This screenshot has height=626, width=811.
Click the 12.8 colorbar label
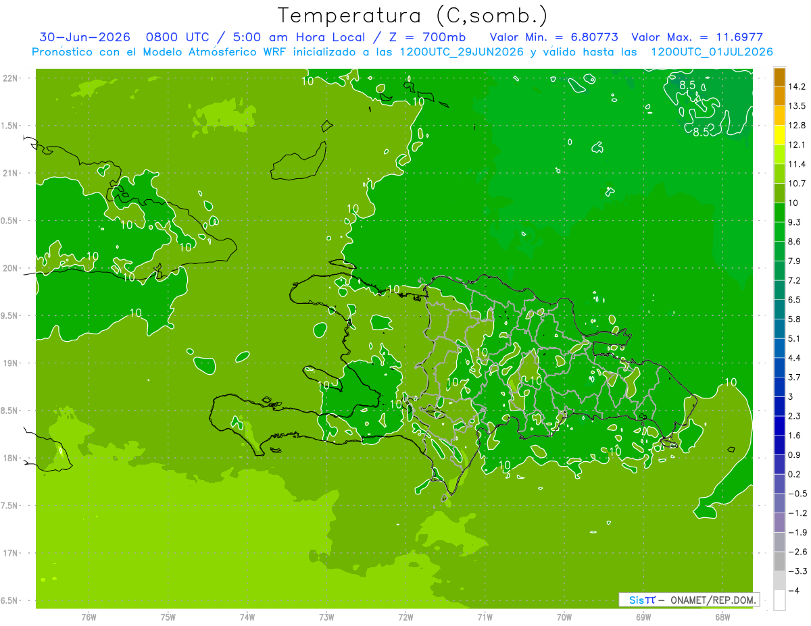[x=797, y=126]
